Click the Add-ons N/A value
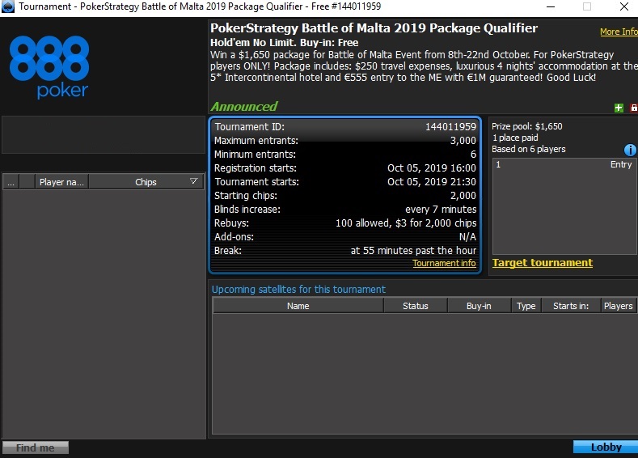The height and width of the screenshot is (458, 638). (467, 237)
